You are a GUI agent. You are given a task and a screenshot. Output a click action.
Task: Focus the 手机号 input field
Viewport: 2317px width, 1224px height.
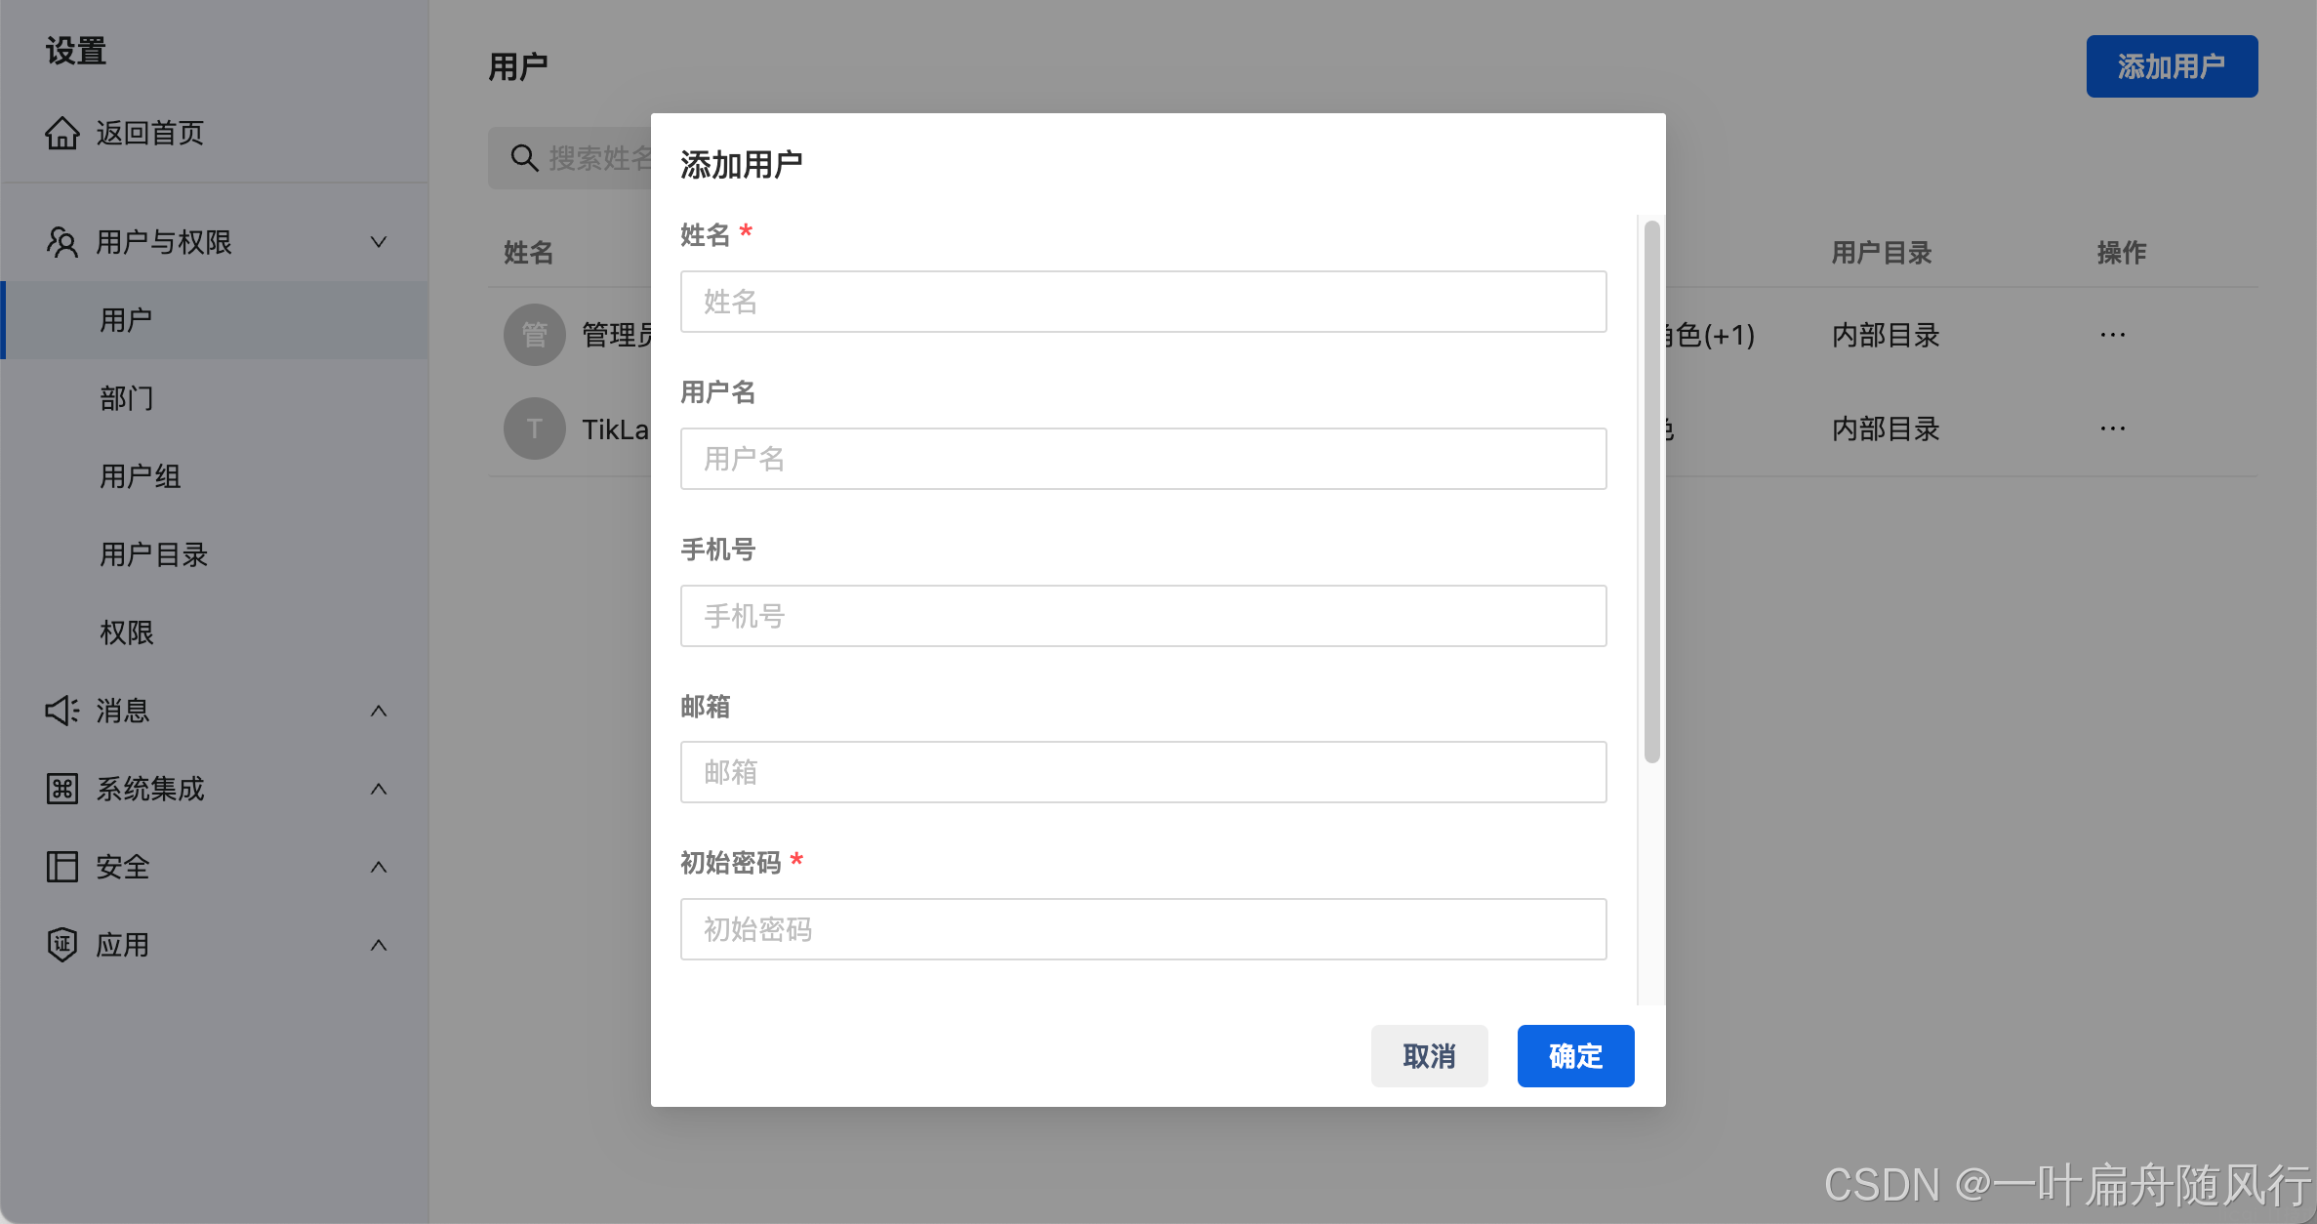coord(1143,616)
